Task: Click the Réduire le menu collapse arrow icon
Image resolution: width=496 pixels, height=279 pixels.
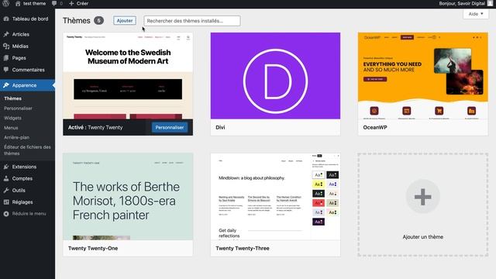Action: click(x=6, y=214)
